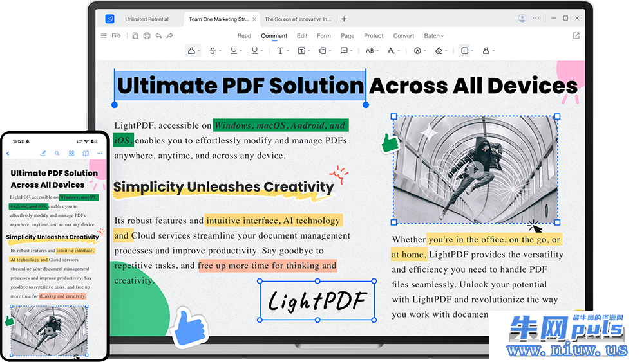Add a new tab with plus button
The height and width of the screenshot is (362, 644).
[x=344, y=19]
